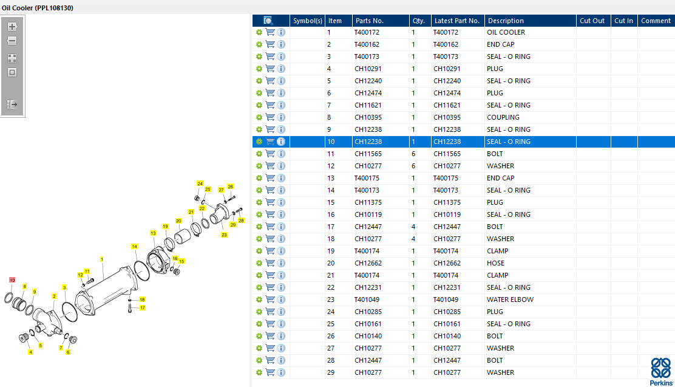Click part number T400162 in Parts No. column
This screenshot has width=675, height=387.
pos(367,44)
